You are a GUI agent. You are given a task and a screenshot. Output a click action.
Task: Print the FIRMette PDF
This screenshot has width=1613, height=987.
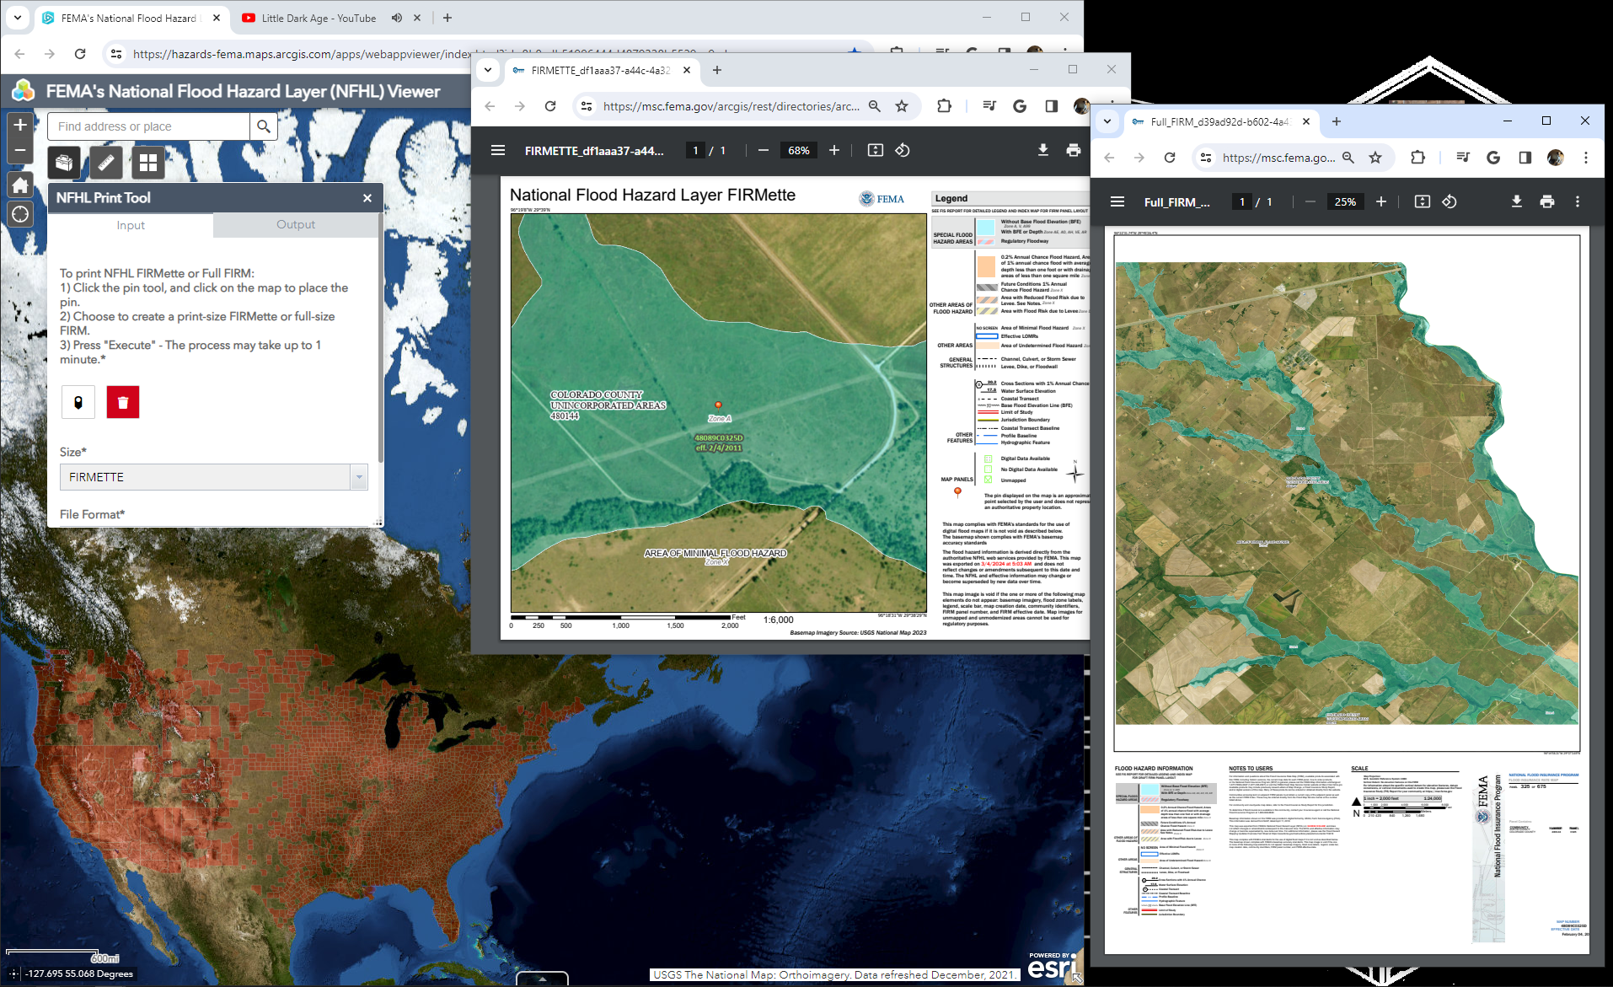[1074, 150]
